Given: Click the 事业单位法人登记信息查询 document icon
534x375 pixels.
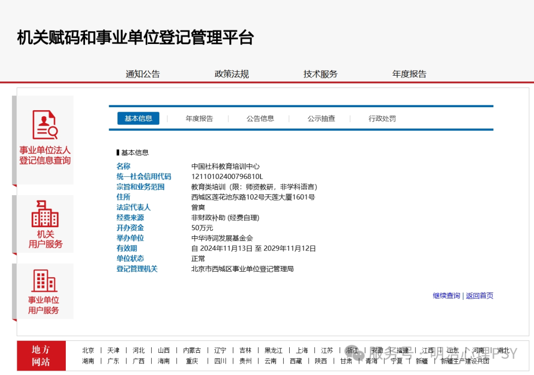Looking at the screenshot, I should [45, 125].
